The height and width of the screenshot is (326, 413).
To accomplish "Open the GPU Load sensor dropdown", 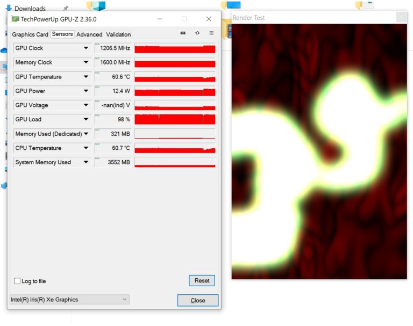I will pyautogui.click(x=86, y=119).
